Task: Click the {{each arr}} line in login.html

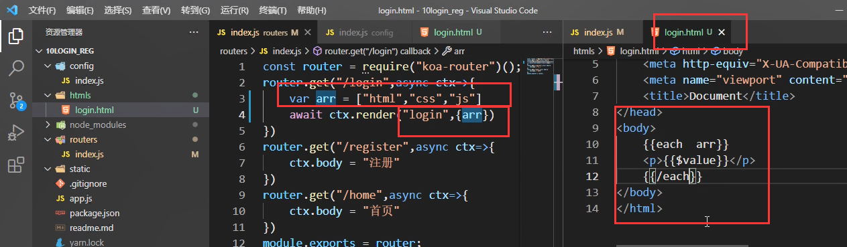Action: tap(685, 144)
